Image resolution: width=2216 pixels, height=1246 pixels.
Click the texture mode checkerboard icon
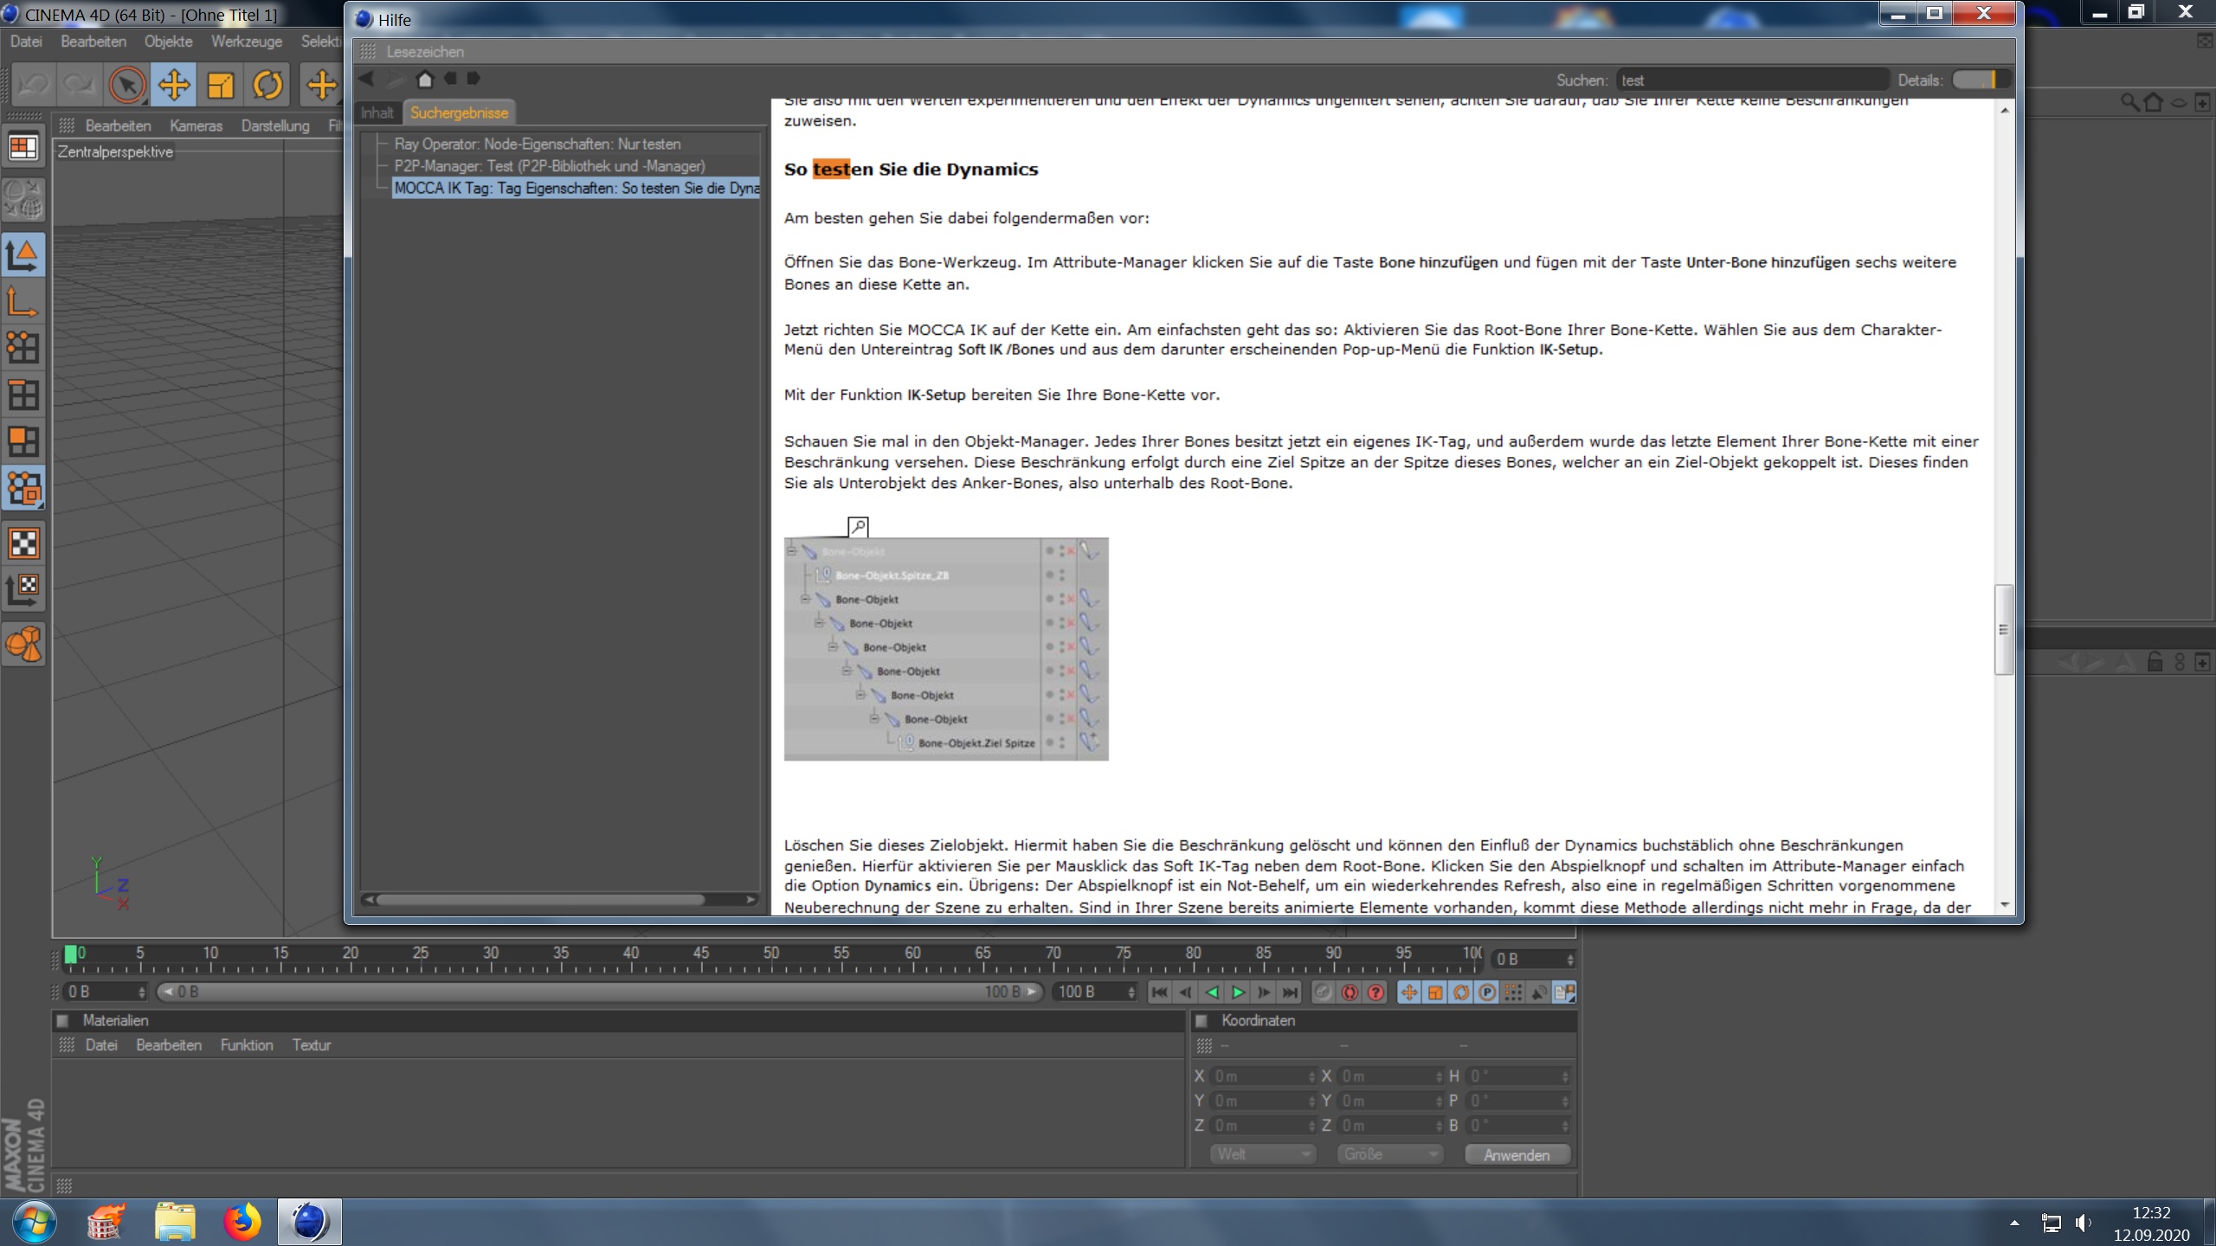tap(23, 543)
